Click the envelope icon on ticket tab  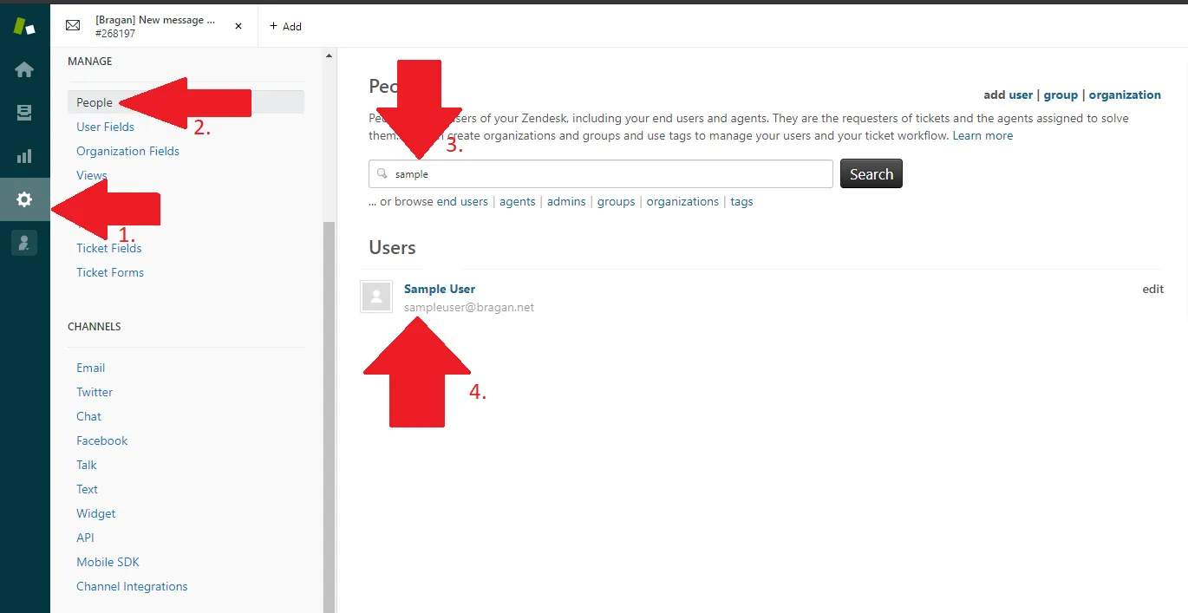74,26
